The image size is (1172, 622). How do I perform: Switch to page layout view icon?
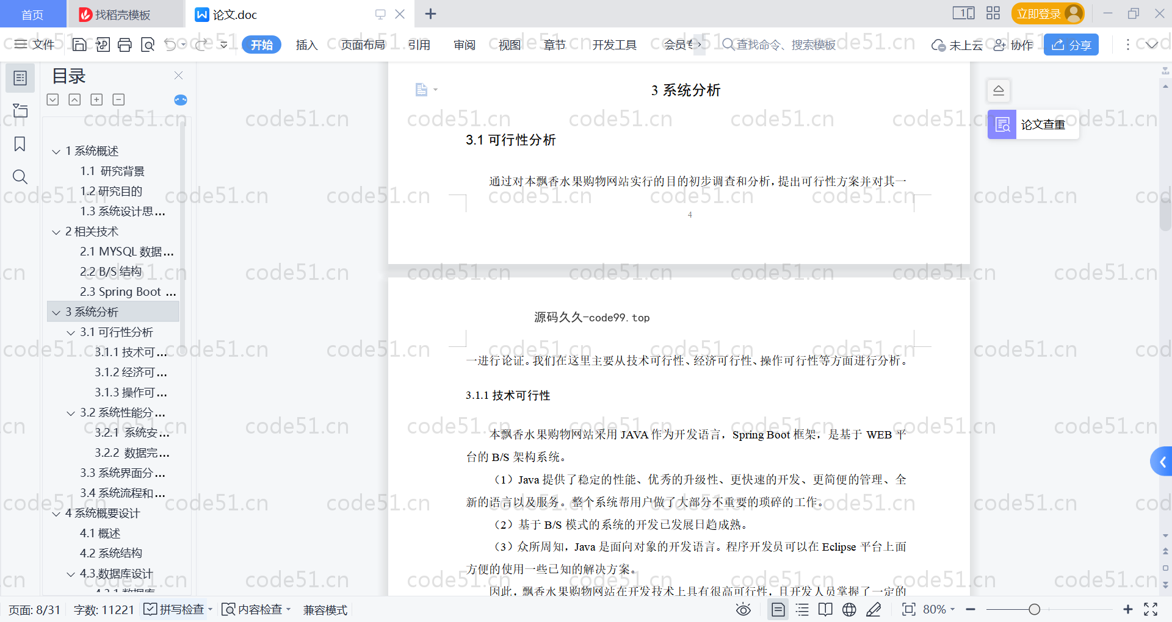pos(778,609)
